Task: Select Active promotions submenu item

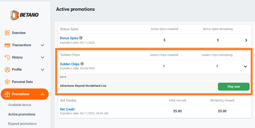Action: 22,114
